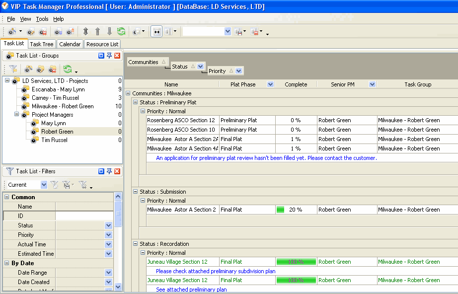The width and height of the screenshot is (458, 294).
Task: Pin the Task List - Filters panel
Action: tap(109, 171)
